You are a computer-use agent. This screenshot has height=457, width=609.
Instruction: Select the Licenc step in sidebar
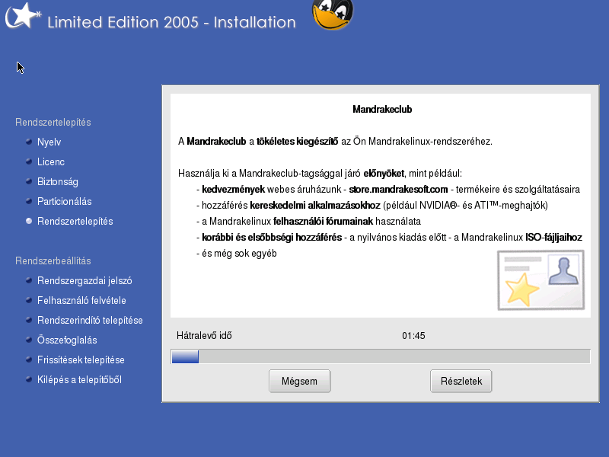(x=51, y=161)
